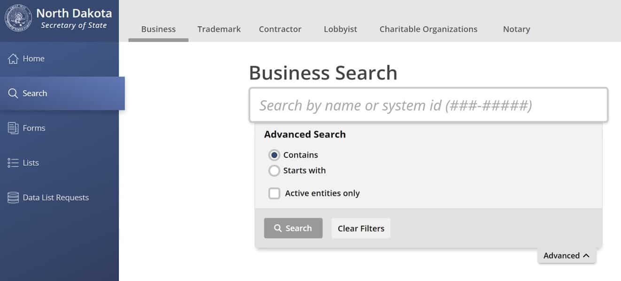Click the North Dakota state seal logo

(18, 19)
